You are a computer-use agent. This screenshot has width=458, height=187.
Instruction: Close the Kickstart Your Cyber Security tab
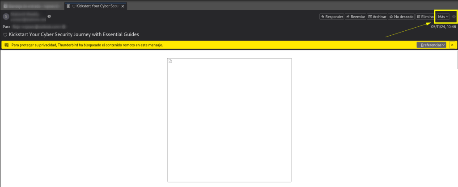pos(123,6)
